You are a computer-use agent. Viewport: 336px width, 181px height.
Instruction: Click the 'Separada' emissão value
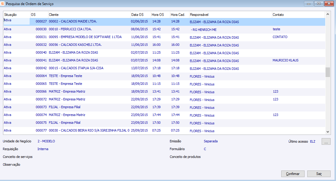(x=211, y=141)
